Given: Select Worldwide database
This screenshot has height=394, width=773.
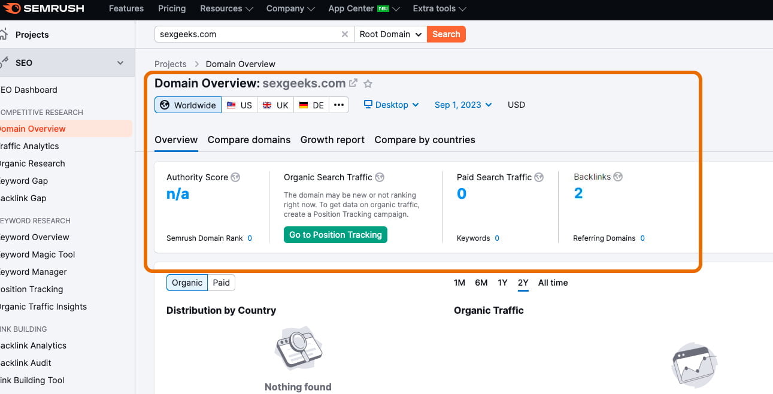Looking at the screenshot, I should pos(188,105).
